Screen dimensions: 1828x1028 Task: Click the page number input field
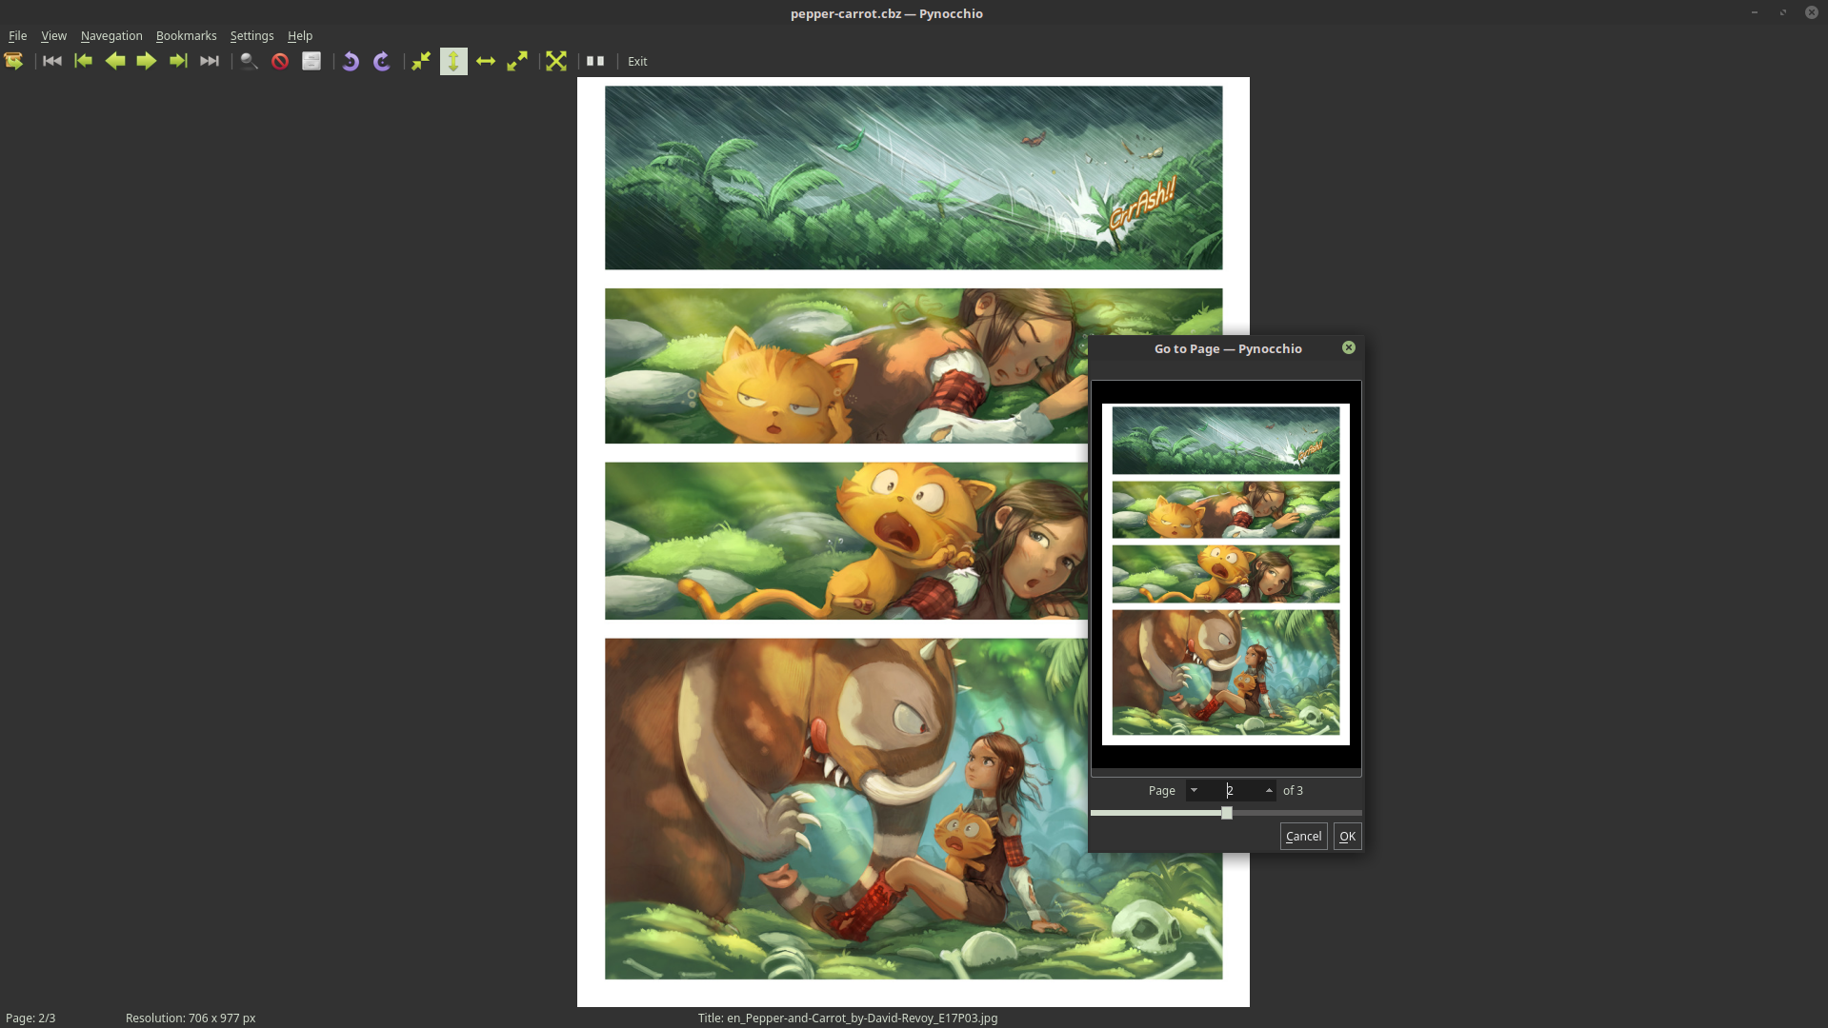pyautogui.click(x=1231, y=790)
